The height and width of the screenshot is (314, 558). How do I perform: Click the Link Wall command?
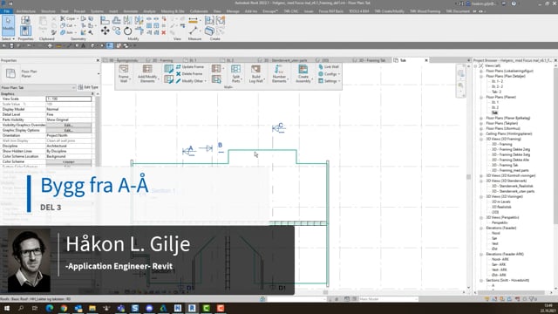[329, 67]
